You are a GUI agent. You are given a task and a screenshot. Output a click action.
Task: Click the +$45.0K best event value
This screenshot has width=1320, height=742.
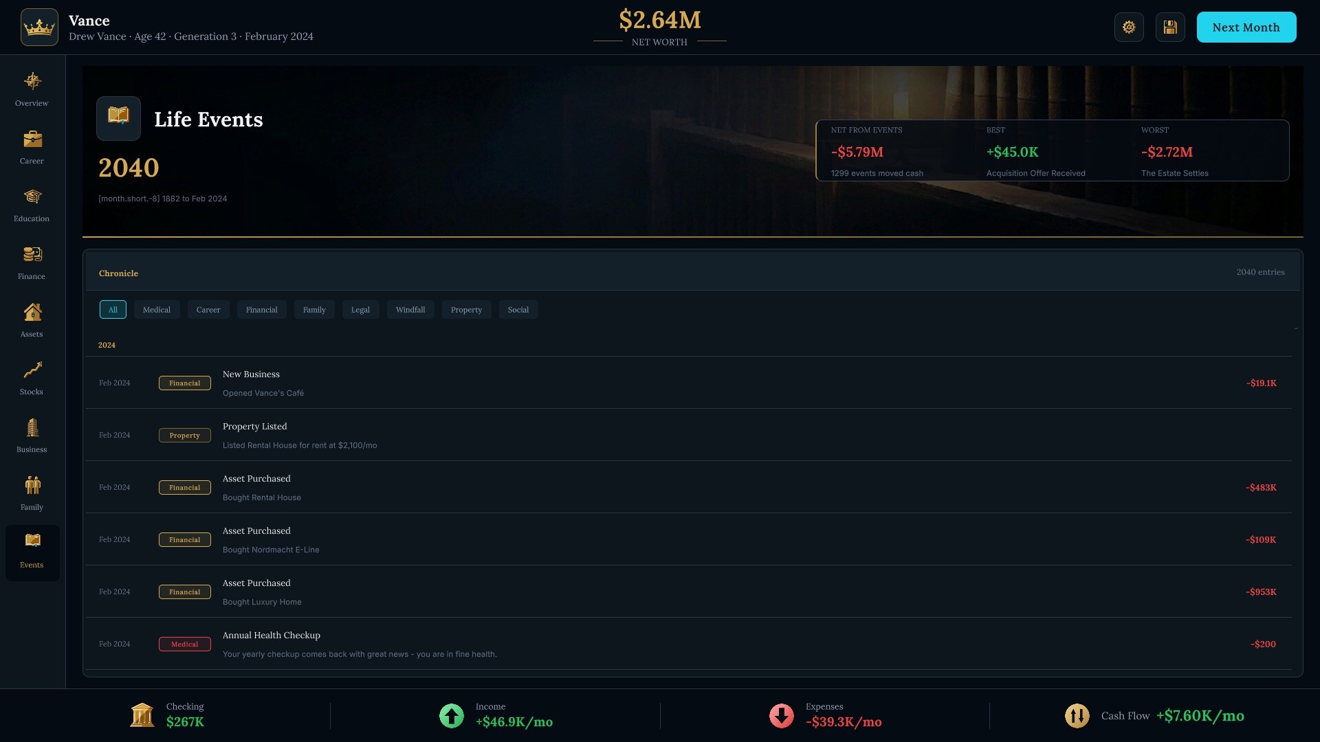tap(1013, 153)
